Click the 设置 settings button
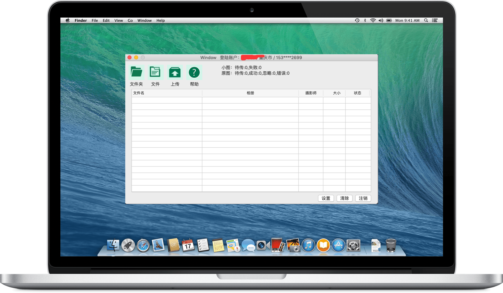 click(326, 198)
